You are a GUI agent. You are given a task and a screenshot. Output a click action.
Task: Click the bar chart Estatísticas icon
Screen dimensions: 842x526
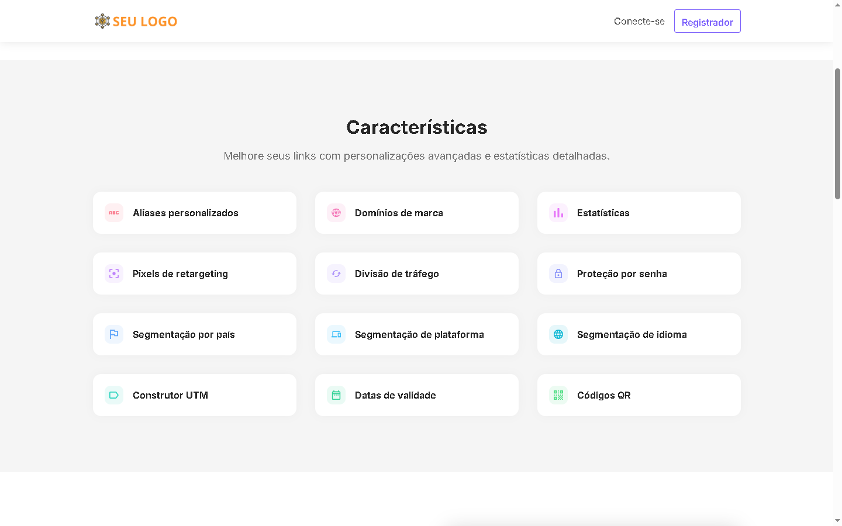[x=558, y=213]
